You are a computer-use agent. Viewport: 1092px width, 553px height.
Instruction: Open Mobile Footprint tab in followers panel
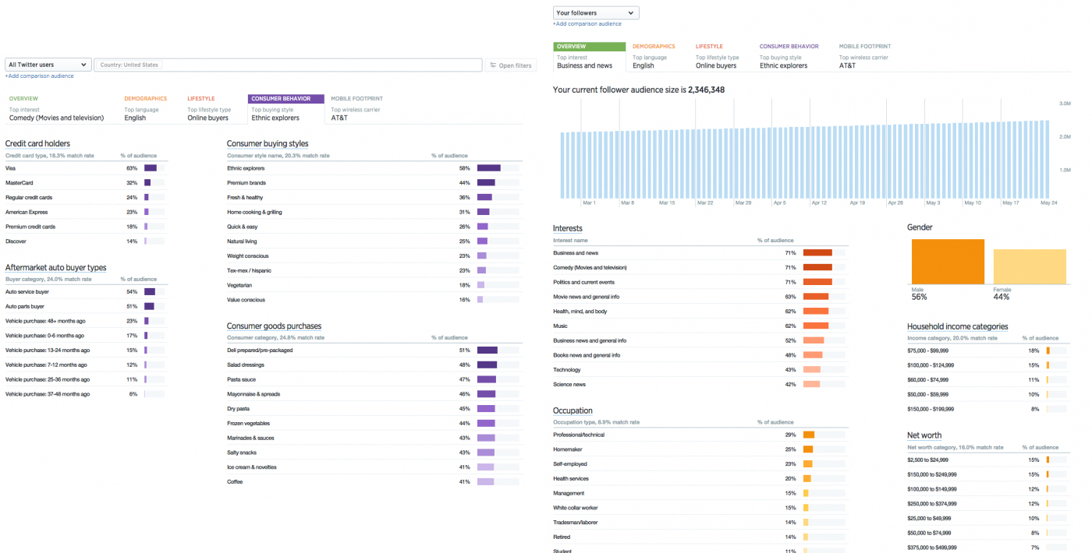[864, 47]
